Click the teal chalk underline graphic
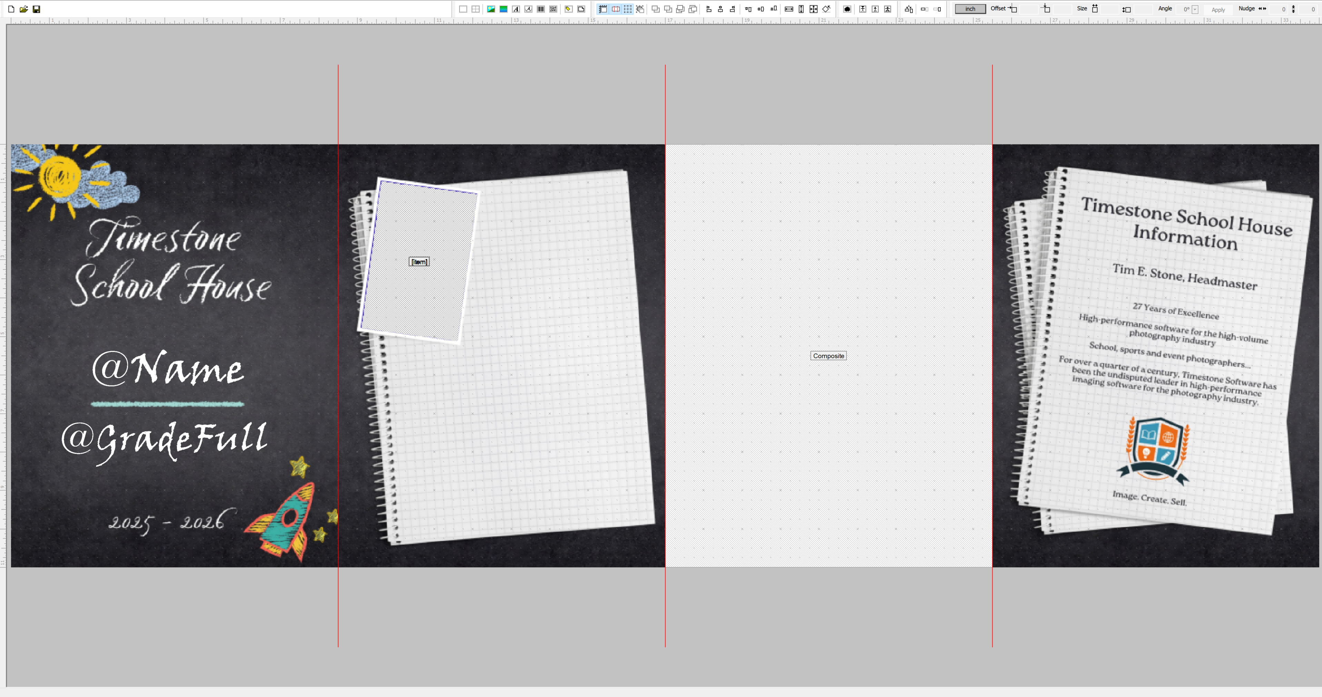The image size is (1322, 697). click(x=167, y=404)
